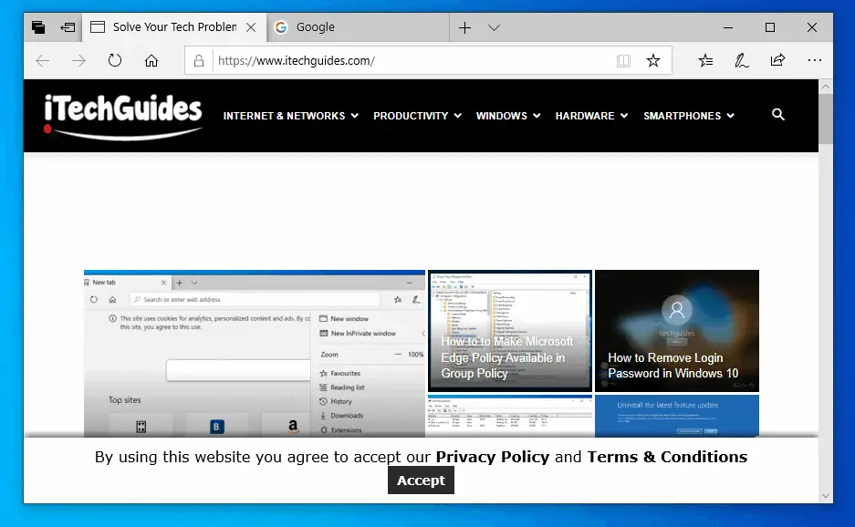Select the Solve Your Tech Problems tab
Viewport: 855px width, 527px height.
(174, 27)
